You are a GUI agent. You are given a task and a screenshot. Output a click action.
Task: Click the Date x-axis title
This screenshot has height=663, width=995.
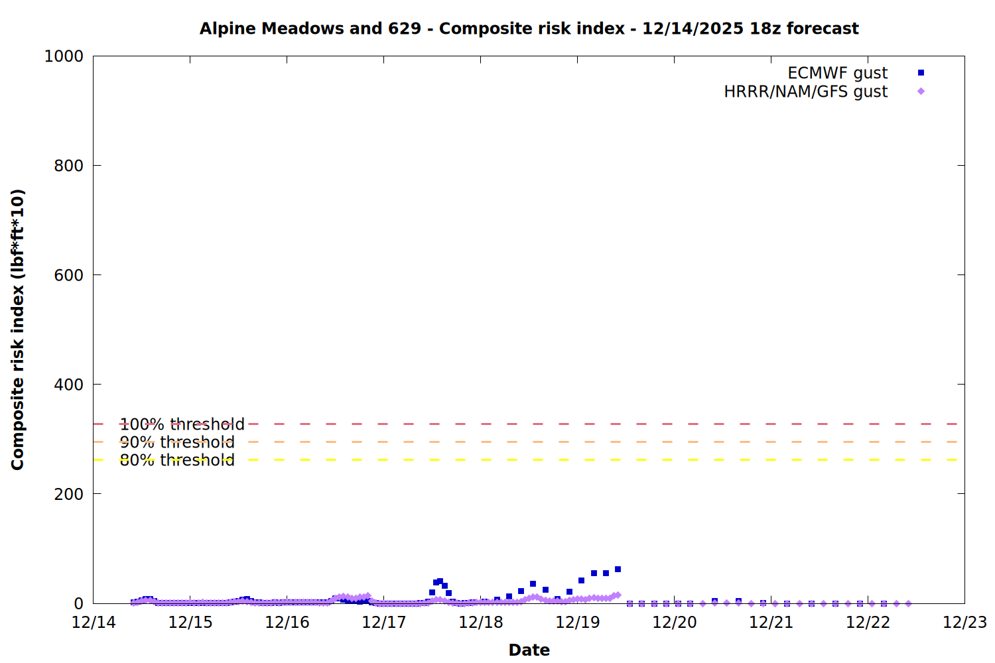point(529,650)
